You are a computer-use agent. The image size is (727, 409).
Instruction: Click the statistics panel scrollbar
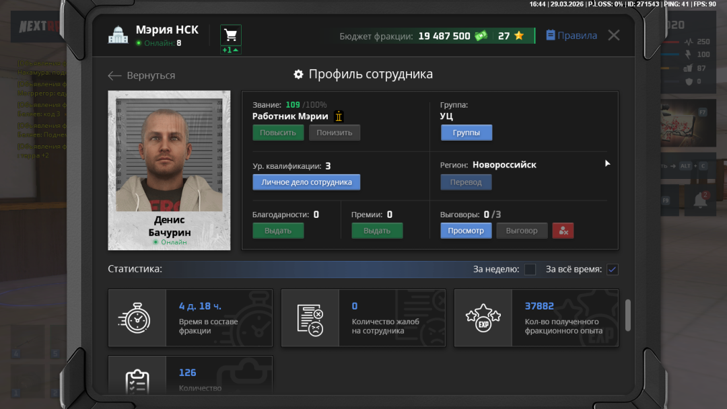(x=628, y=315)
